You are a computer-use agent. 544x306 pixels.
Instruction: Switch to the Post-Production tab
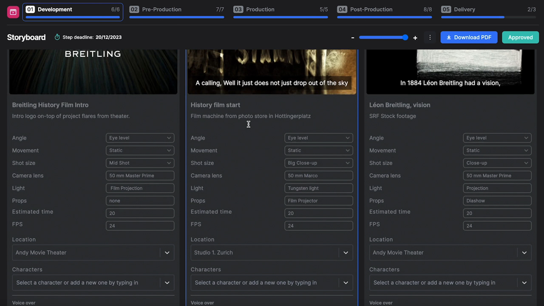click(x=384, y=10)
